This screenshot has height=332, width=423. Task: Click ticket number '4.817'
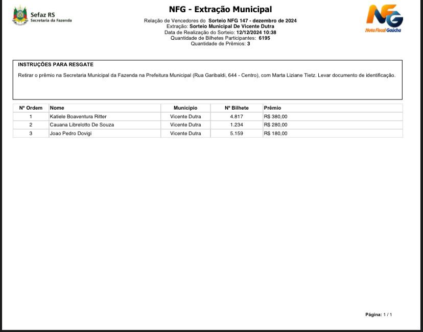[237, 117]
